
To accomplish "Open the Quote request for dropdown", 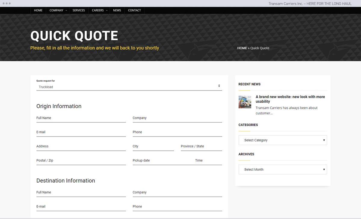I will click(129, 87).
